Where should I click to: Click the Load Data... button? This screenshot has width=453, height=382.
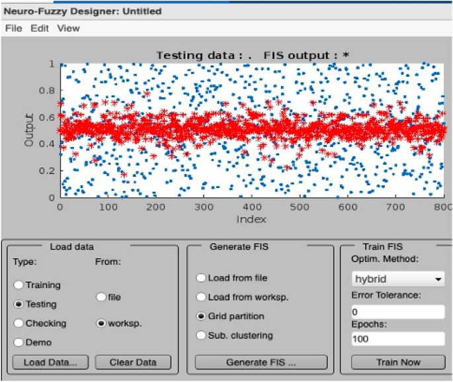tap(50, 362)
